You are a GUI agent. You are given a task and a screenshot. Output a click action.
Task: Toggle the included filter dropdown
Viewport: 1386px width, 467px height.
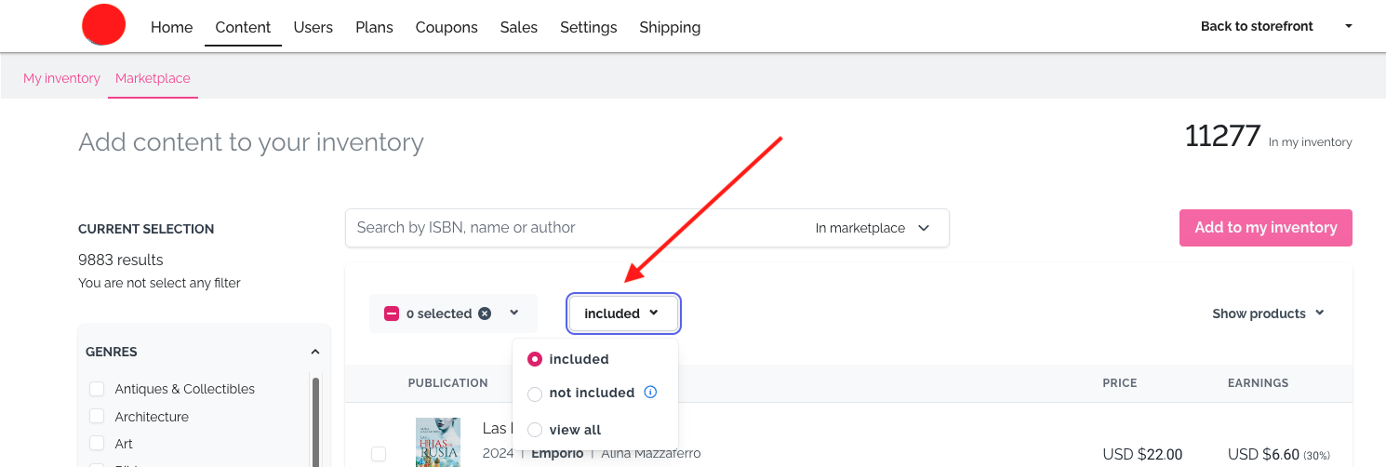[x=623, y=314]
